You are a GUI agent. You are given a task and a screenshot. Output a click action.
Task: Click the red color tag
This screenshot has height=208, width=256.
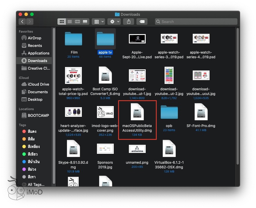[x=32, y=131]
